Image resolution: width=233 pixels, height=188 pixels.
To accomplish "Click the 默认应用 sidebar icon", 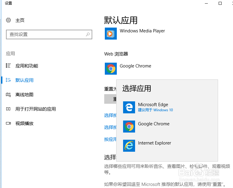I will 8,80.
